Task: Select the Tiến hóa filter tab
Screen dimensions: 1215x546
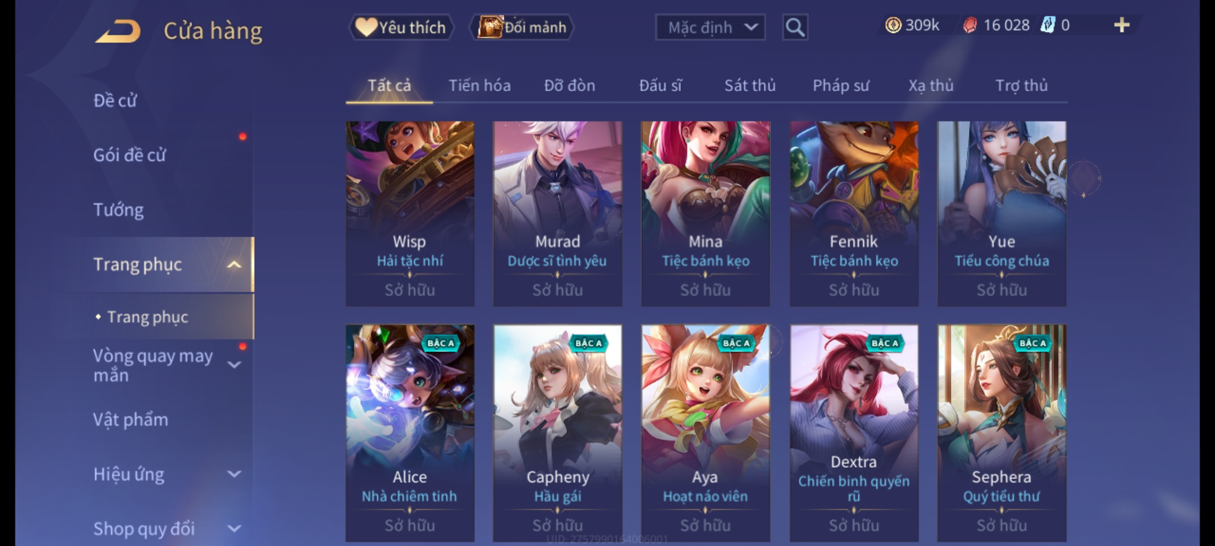Action: [x=479, y=85]
